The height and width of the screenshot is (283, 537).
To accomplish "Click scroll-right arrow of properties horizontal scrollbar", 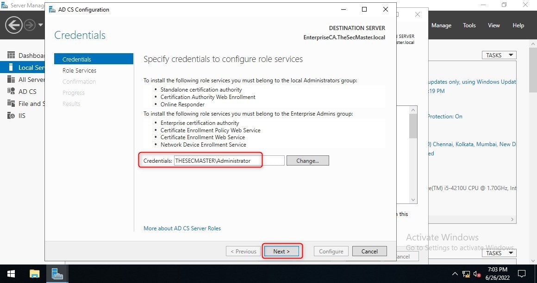I will point(512,219).
